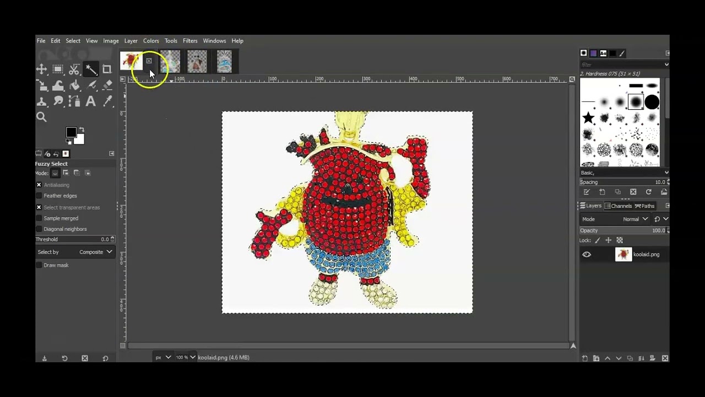Duplicate the selected brush

tap(617, 192)
